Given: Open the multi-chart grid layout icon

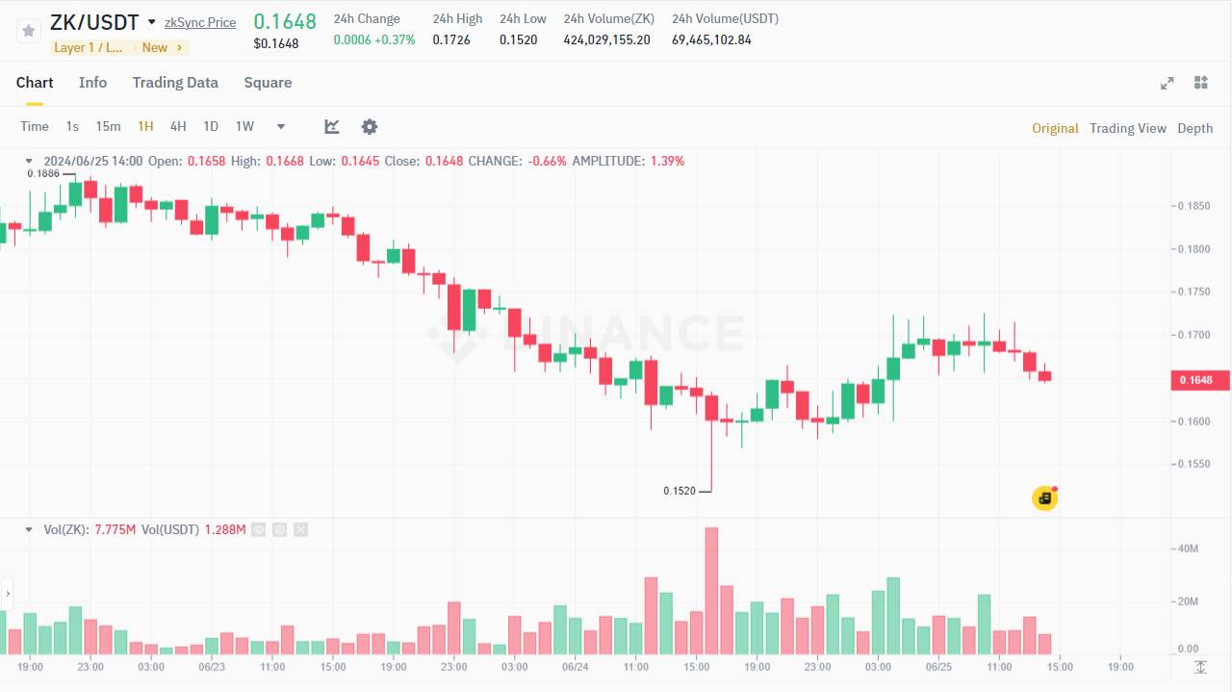Looking at the screenshot, I should tap(1200, 83).
